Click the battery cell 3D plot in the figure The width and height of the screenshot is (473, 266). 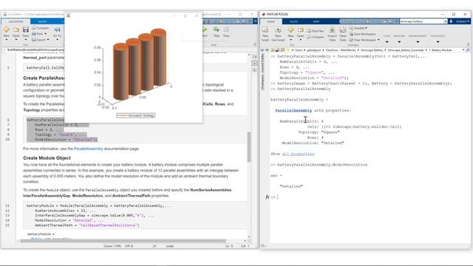click(x=140, y=64)
